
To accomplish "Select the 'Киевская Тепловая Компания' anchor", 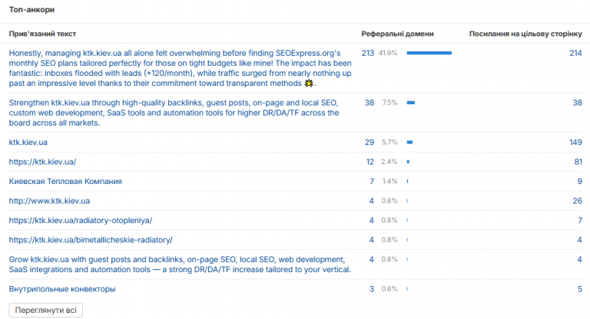I will click(65, 182).
